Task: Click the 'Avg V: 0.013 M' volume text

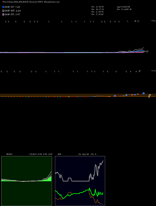Action: 123,7
